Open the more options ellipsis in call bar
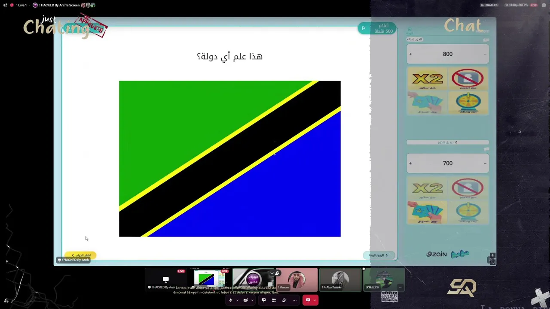The height and width of the screenshot is (309, 550). coord(294,300)
